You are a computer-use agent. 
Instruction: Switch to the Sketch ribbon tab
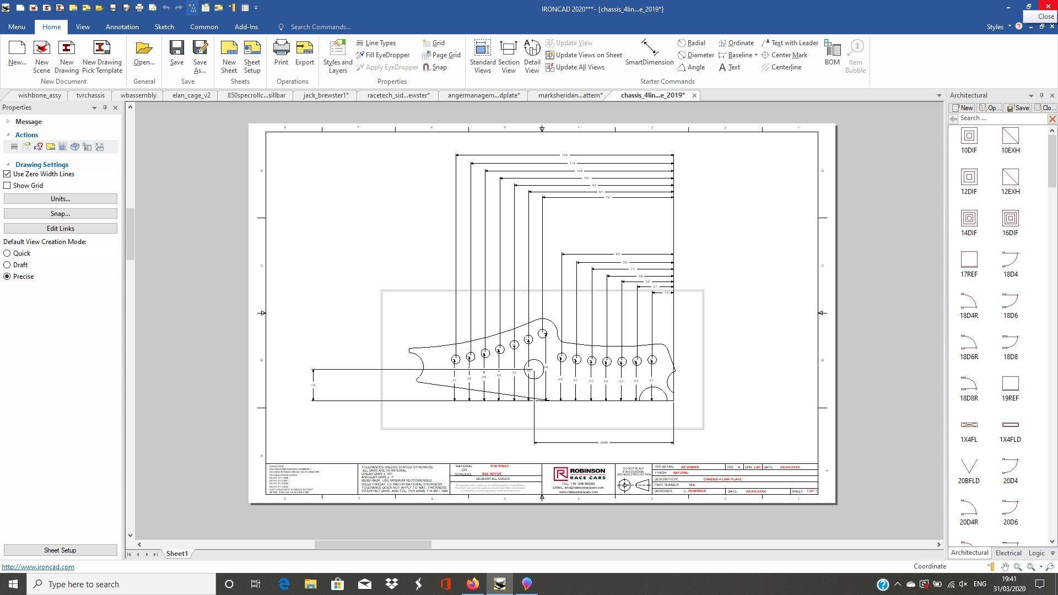point(164,26)
